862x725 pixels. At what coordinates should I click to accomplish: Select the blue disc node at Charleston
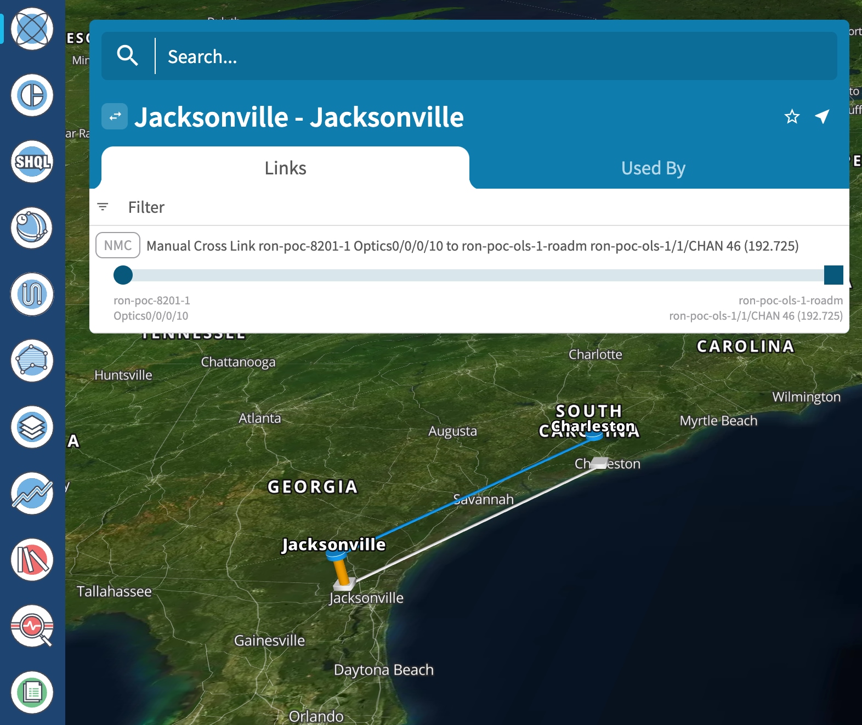(x=593, y=437)
